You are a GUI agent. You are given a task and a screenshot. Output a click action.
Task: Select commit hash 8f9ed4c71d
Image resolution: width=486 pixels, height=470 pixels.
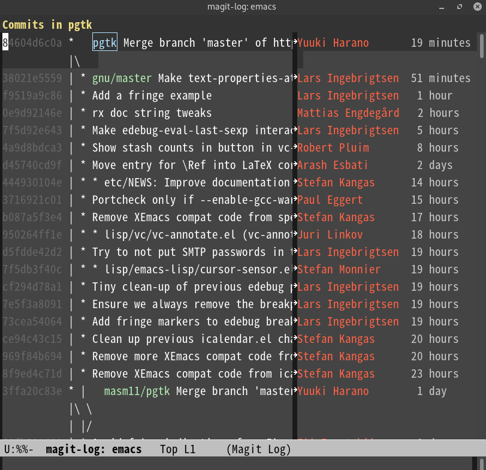32,373
